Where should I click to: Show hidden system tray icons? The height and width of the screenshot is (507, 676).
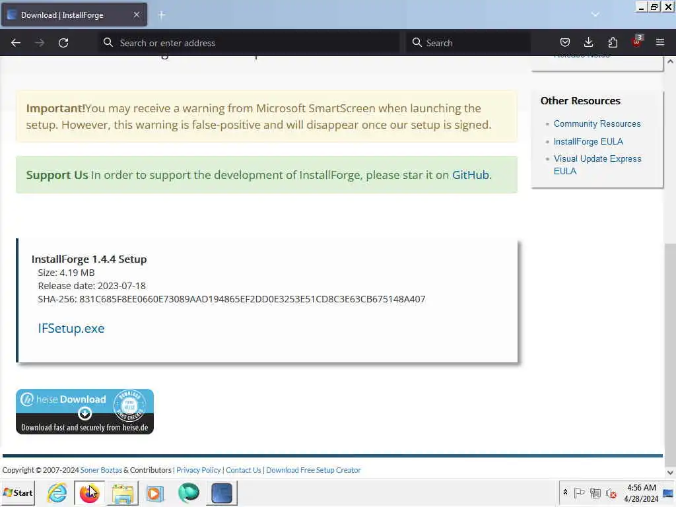point(565,492)
